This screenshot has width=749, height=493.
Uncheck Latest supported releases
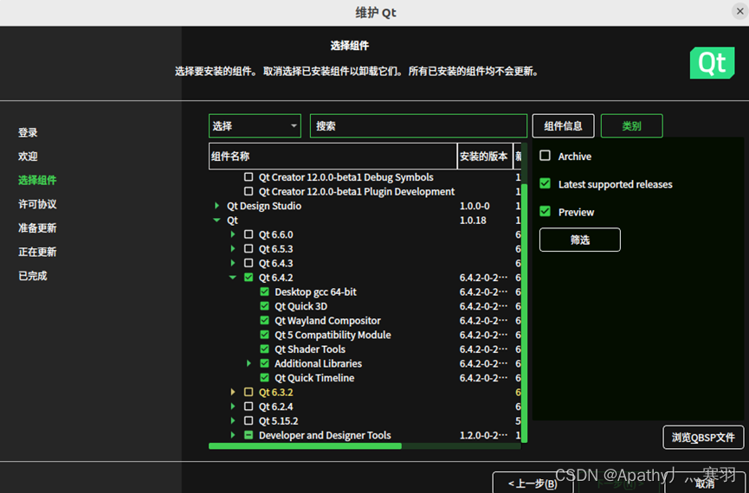[545, 183]
